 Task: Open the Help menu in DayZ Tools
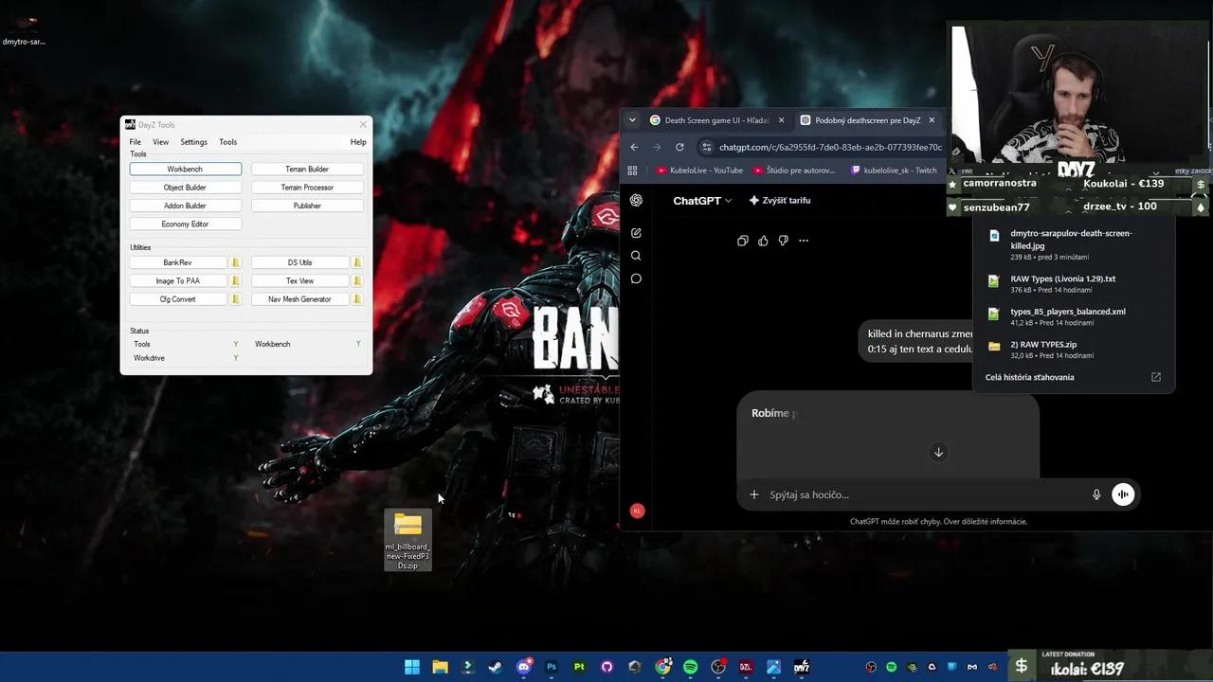(358, 142)
